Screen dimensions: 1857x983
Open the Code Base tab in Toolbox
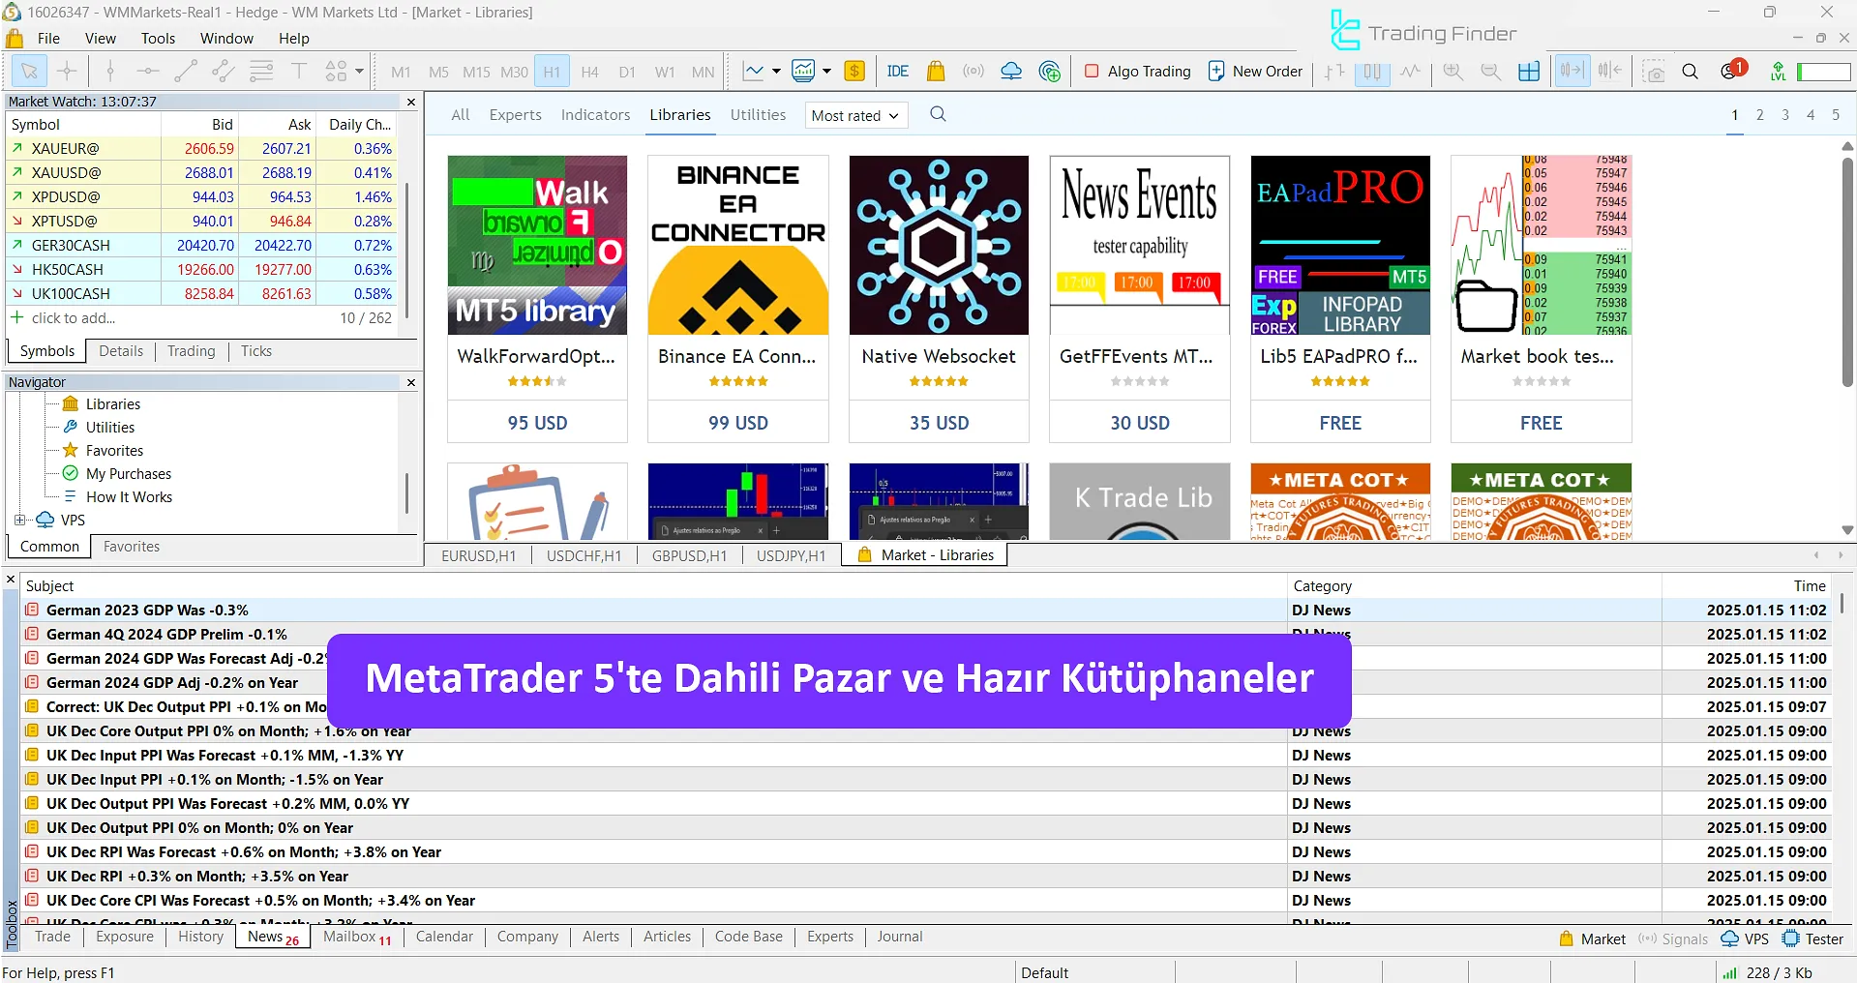pyautogui.click(x=748, y=937)
